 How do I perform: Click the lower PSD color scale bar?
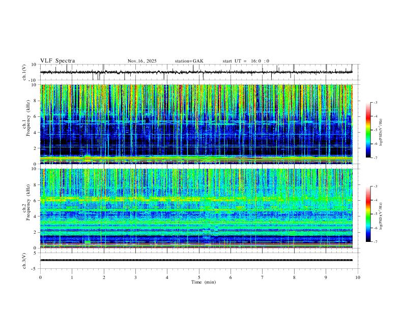368,214
